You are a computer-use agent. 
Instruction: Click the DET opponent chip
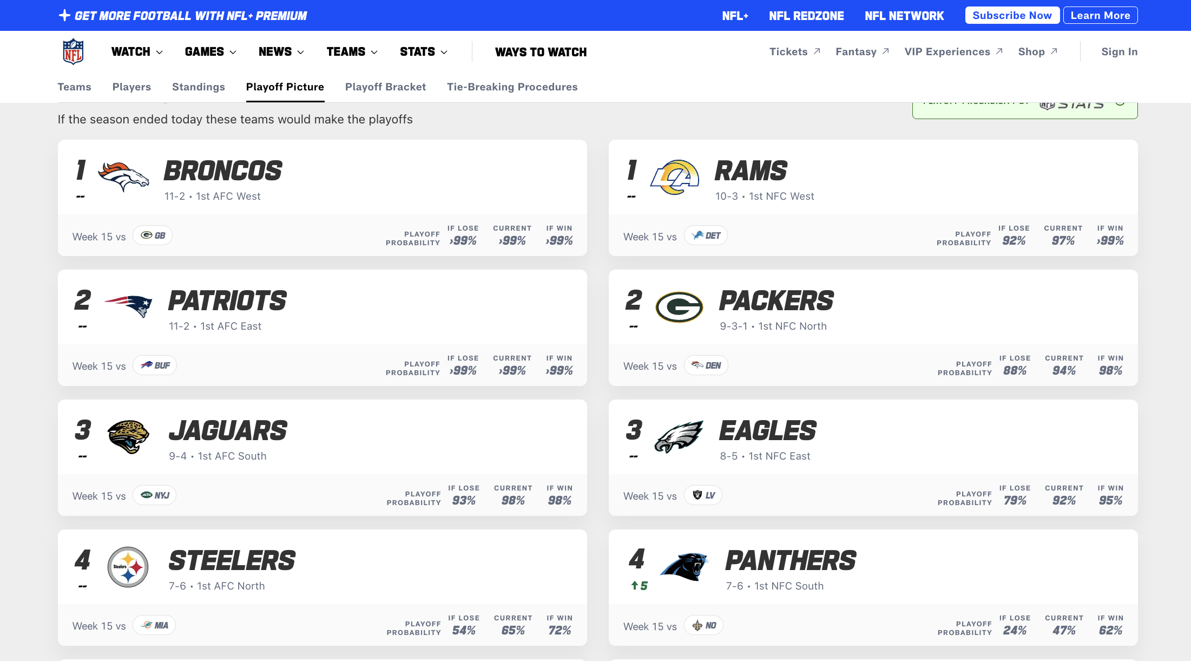pyautogui.click(x=706, y=235)
